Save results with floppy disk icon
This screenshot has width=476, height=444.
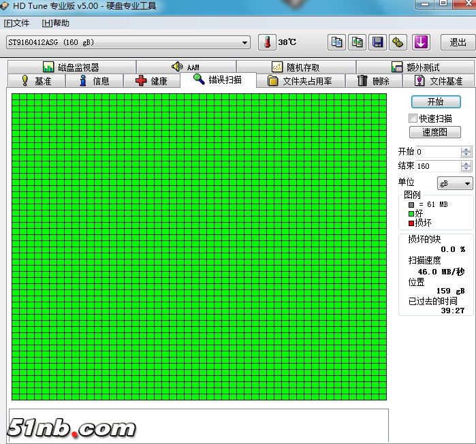(378, 42)
